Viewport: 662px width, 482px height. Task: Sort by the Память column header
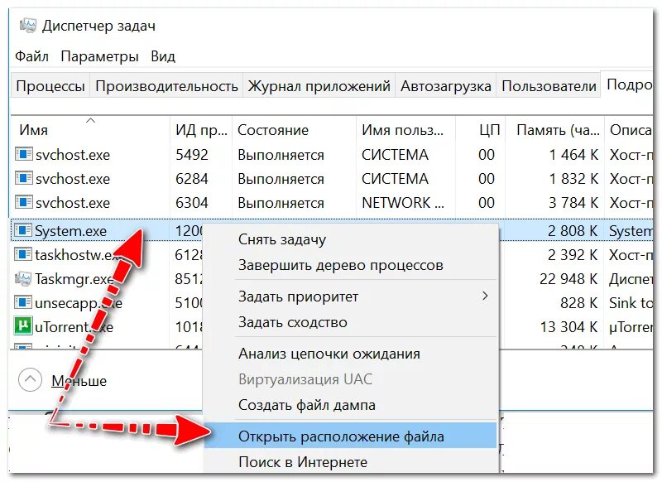[x=554, y=129]
